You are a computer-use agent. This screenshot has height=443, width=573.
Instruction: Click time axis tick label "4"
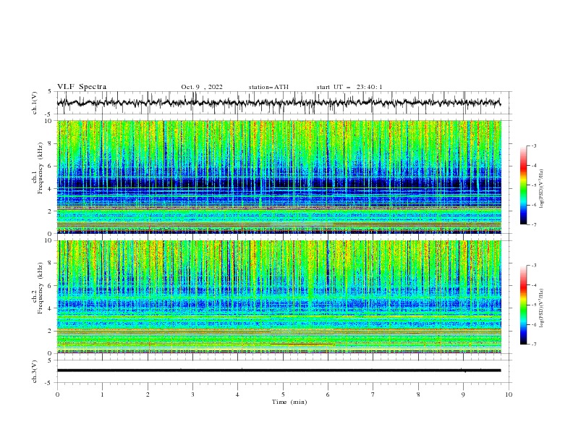pos(238,395)
